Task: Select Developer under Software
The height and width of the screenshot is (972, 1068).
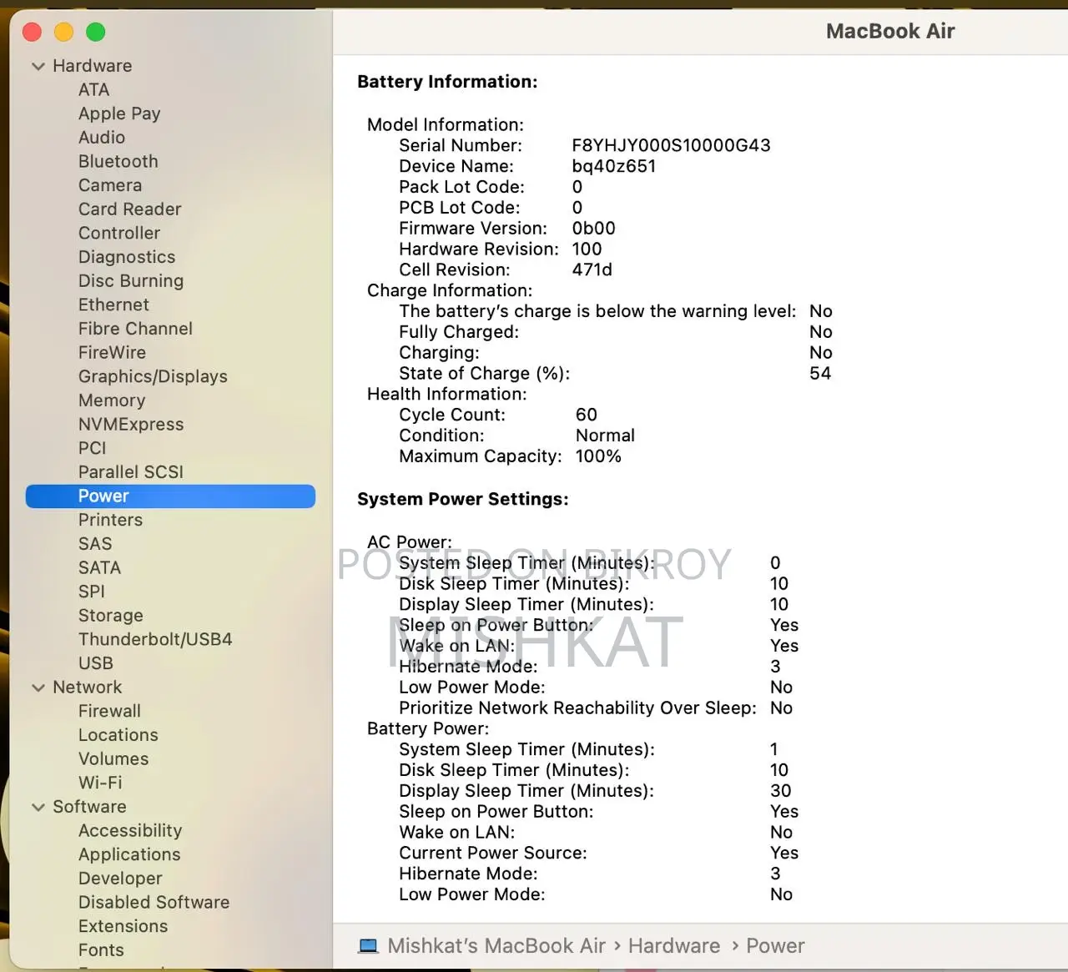Action: [x=120, y=879]
